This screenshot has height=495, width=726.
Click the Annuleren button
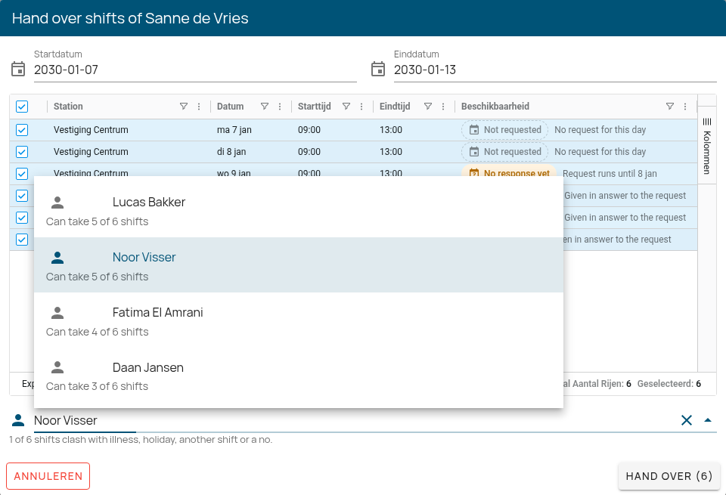pyautogui.click(x=48, y=476)
